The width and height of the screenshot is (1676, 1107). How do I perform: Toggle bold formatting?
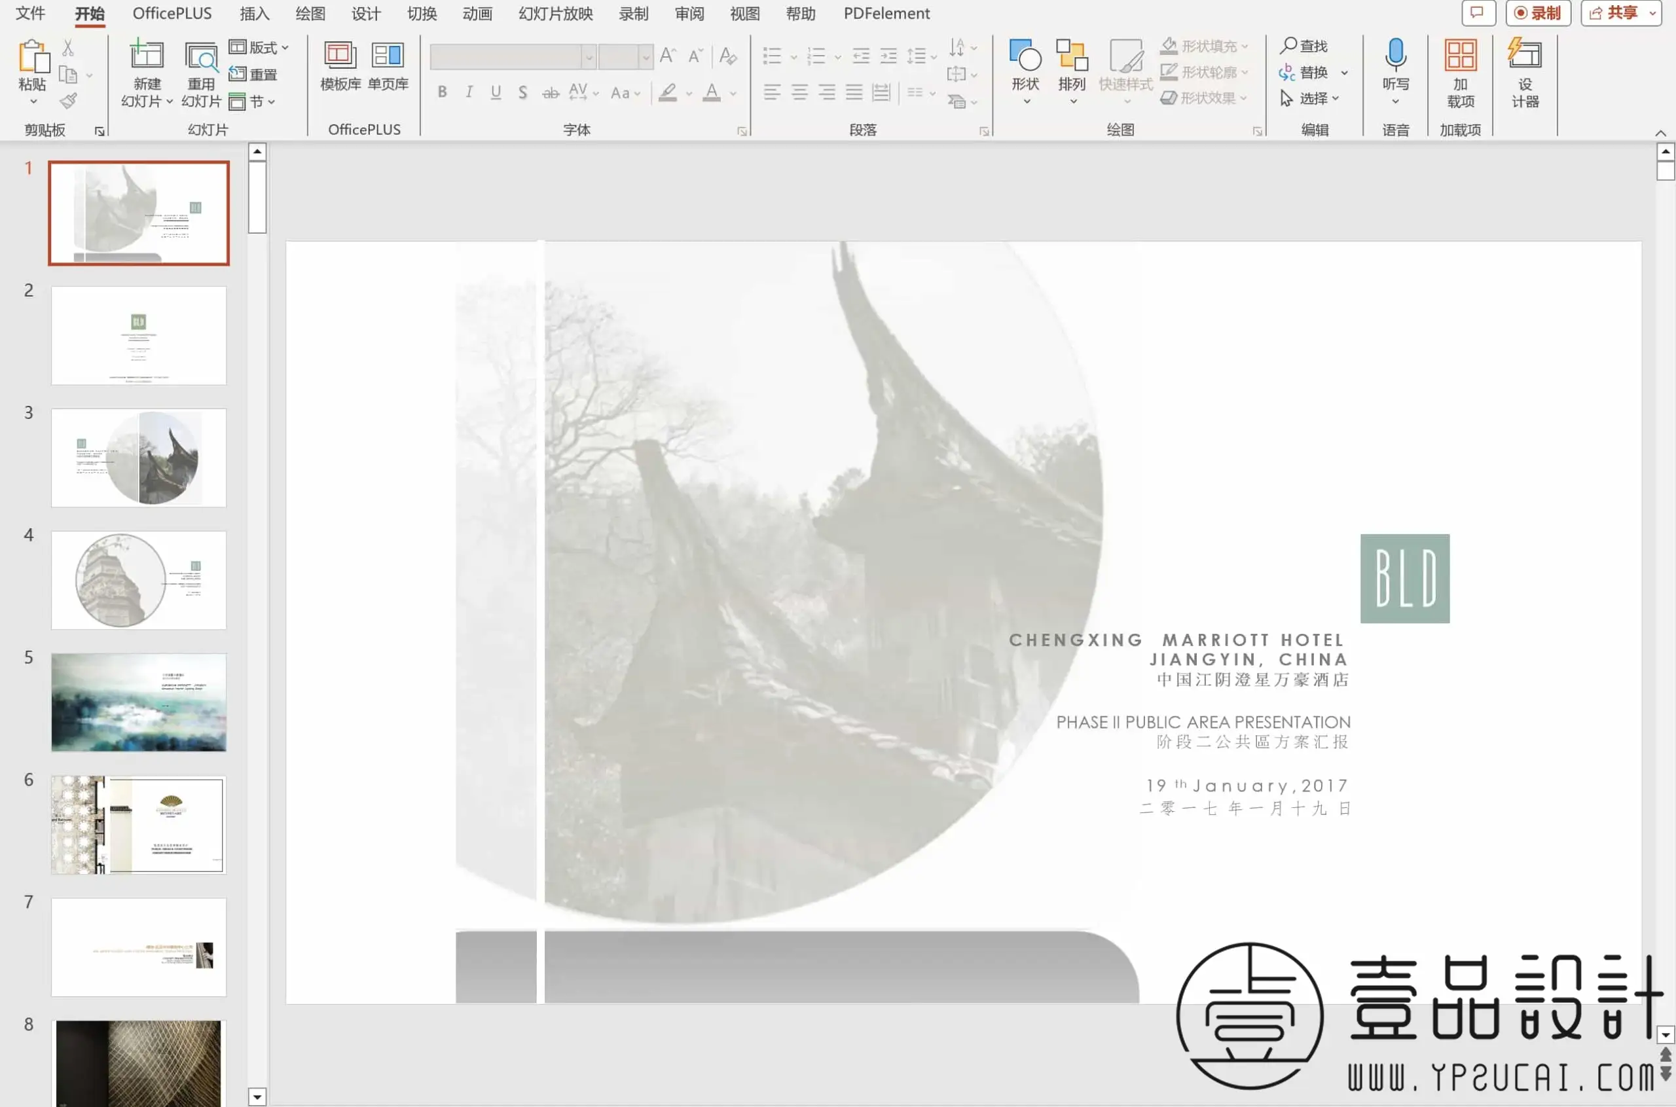[x=442, y=92]
